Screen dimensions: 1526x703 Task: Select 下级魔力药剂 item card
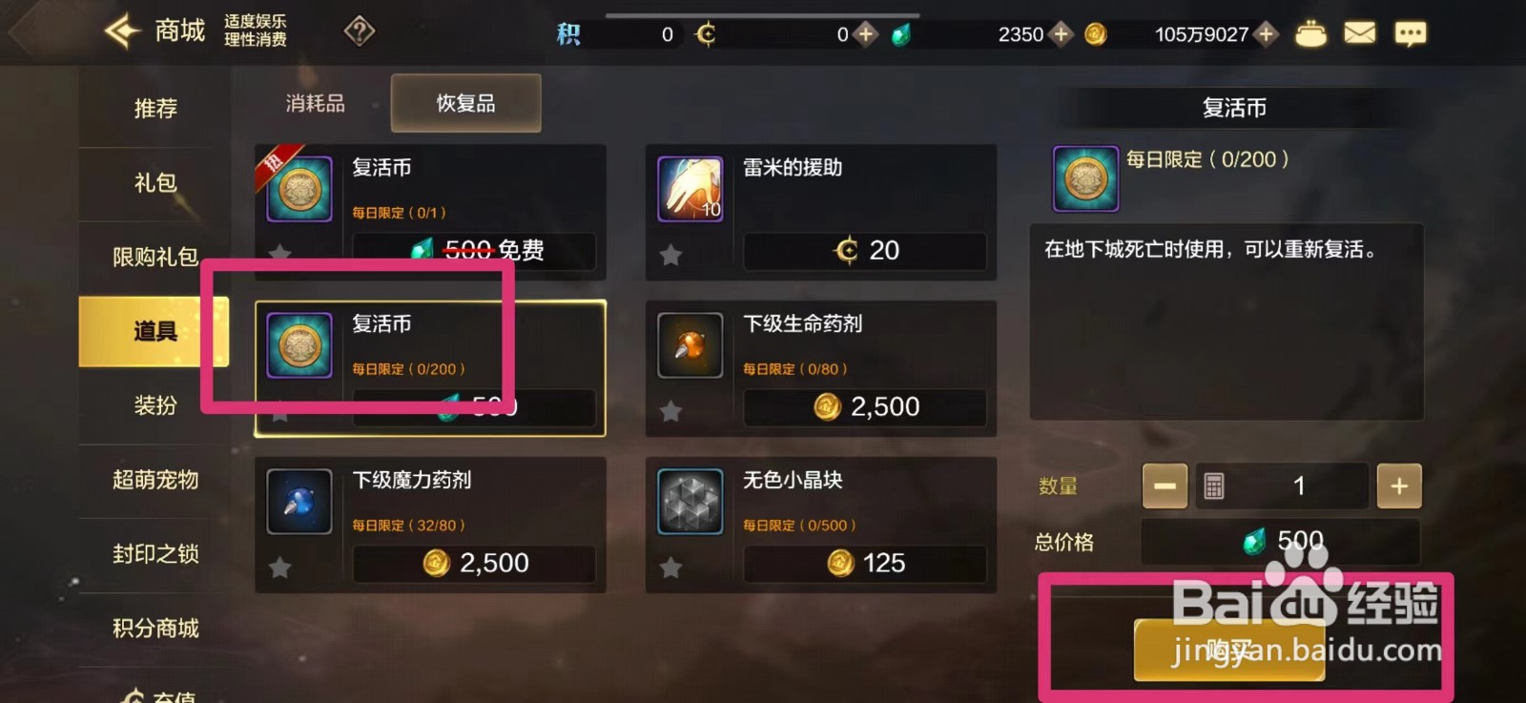tap(430, 525)
